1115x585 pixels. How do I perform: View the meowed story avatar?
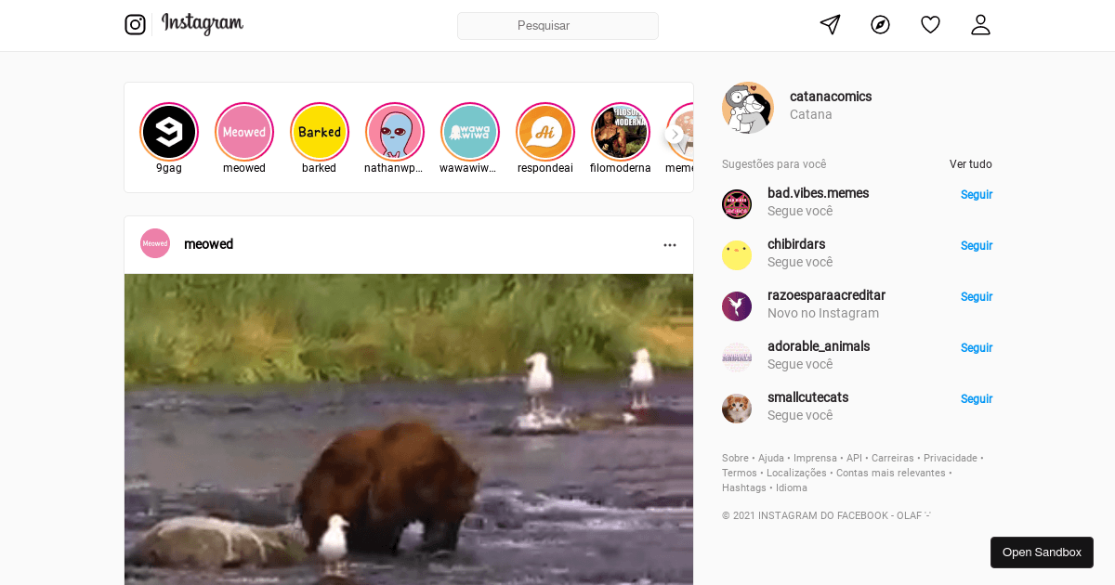point(244,132)
